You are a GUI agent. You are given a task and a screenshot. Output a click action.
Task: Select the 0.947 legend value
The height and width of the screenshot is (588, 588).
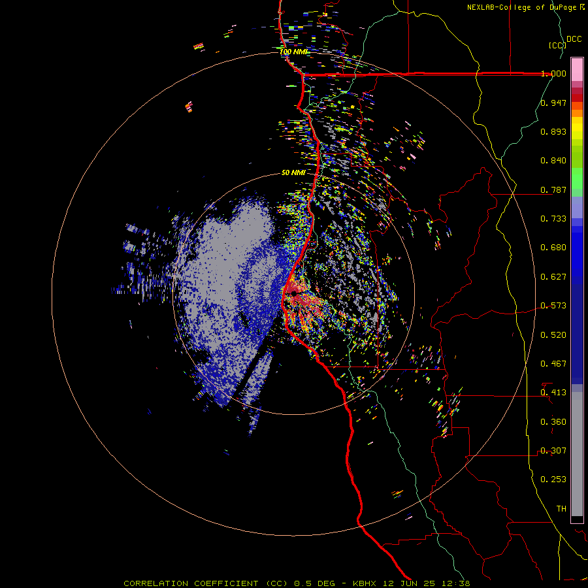coord(553,103)
